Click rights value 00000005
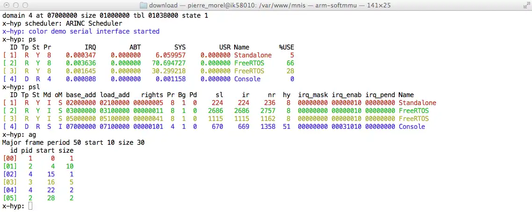 (x=148, y=103)
